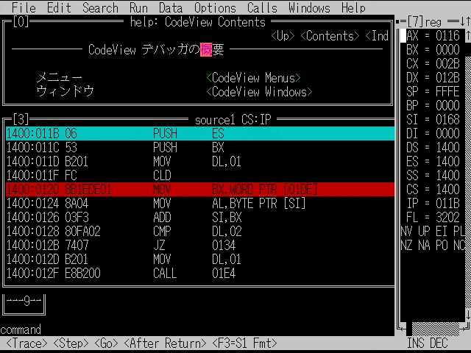This screenshot has width=471, height=353.
Task: Open the <CodeView Menus> help topic
Action: (x=253, y=78)
